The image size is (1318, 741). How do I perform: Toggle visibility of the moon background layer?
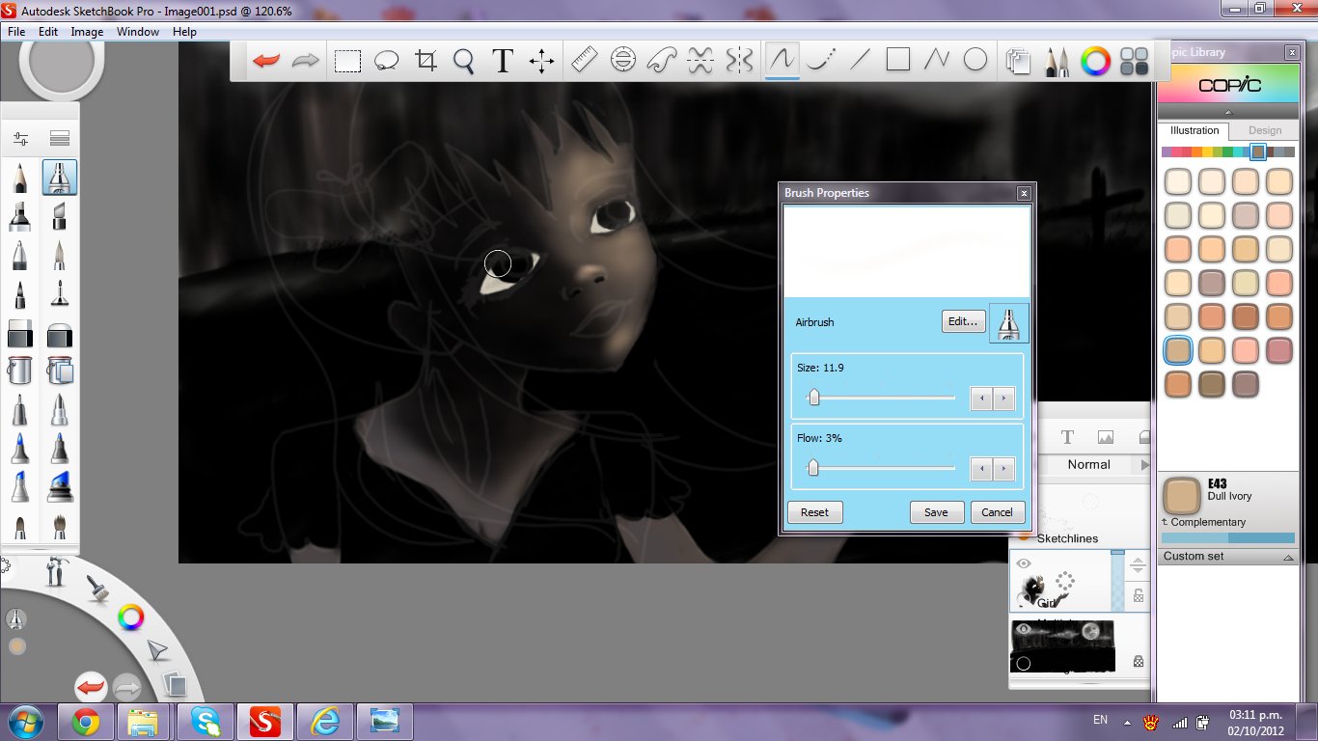coord(1024,629)
